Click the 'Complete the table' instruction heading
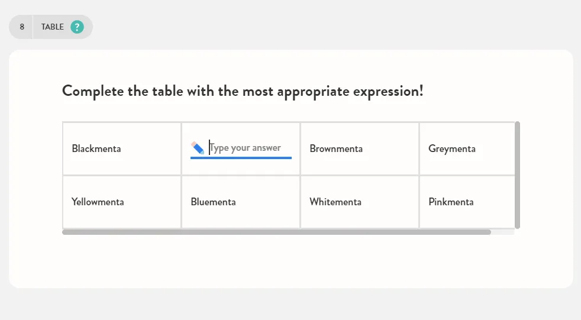 (x=243, y=92)
